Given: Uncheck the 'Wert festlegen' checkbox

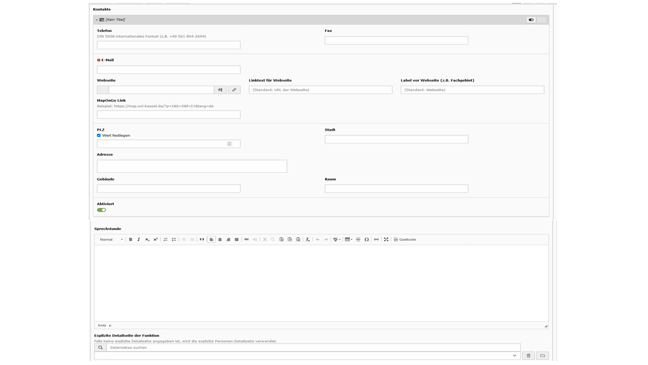Looking at the screenshot, I should (99, 135).
